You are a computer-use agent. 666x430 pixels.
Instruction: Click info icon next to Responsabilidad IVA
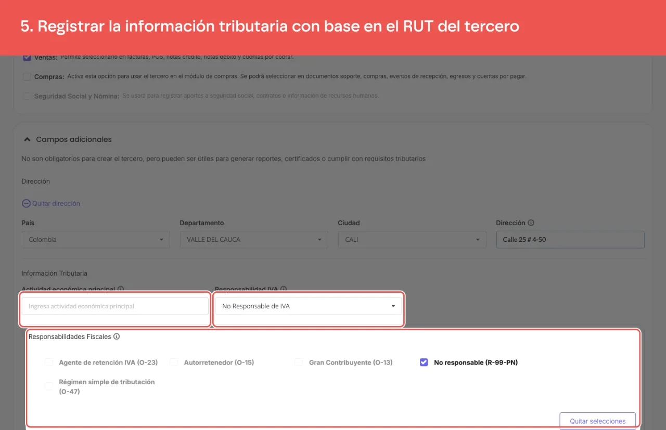coord(284,289)
